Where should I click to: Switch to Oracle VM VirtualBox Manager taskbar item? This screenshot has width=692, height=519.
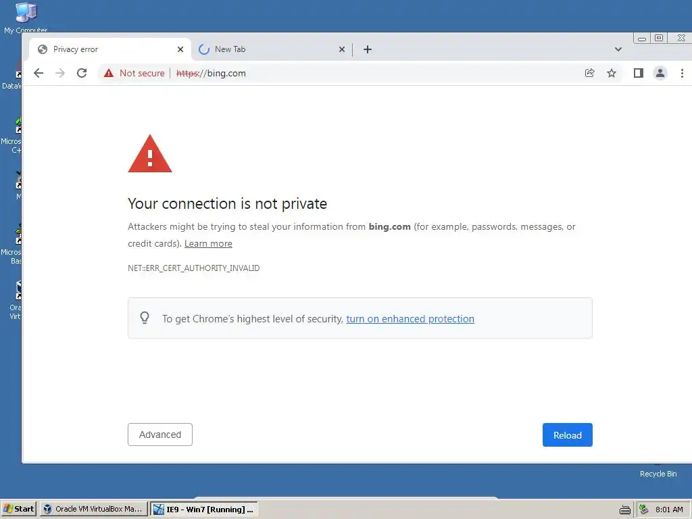(x=93, y=509)
